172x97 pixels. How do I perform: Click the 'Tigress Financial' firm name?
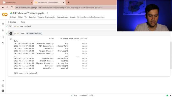(x=45, y=63)
